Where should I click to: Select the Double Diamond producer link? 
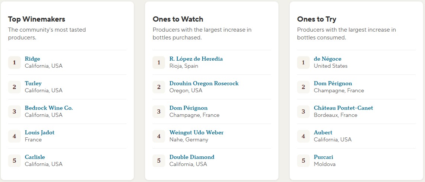point(191,157)
